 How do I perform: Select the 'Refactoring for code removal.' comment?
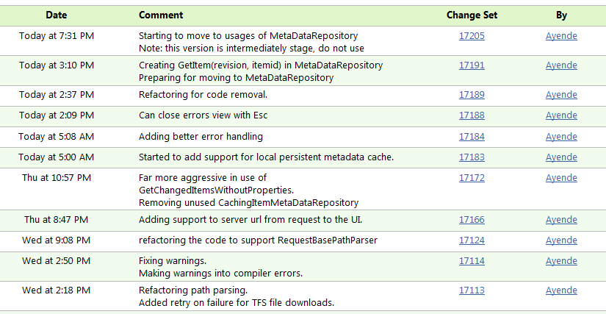click(x=203, y=95)
